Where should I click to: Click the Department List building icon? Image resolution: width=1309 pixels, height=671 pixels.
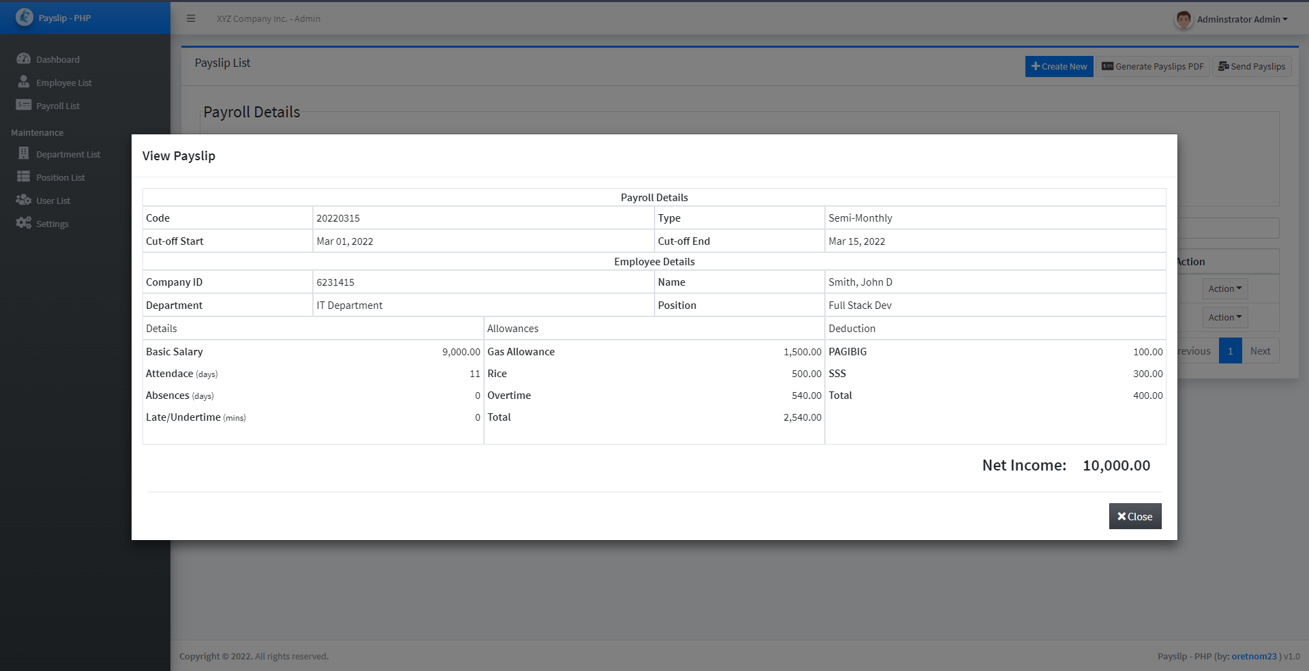(x=23, y=153)
